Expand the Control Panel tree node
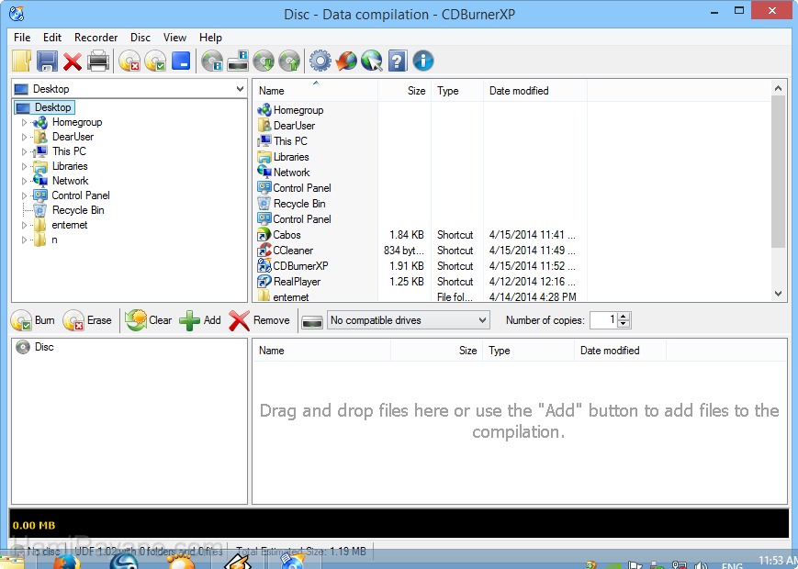Screen dimensions: 798x569 click(x=24, y=196)
